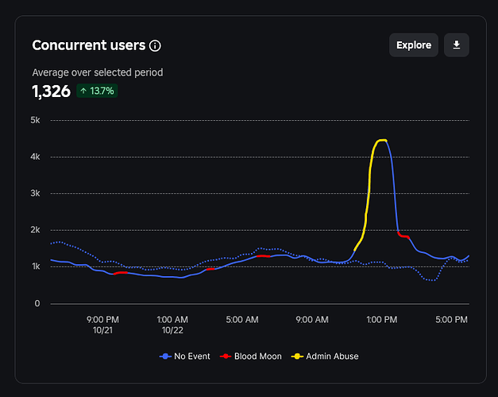
Task: Click the green 13.7% change badge
Action: (97, 91)
